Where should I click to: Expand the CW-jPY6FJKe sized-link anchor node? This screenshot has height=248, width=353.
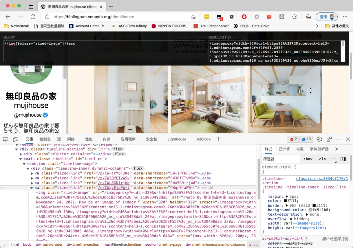[x=32, y=173]
